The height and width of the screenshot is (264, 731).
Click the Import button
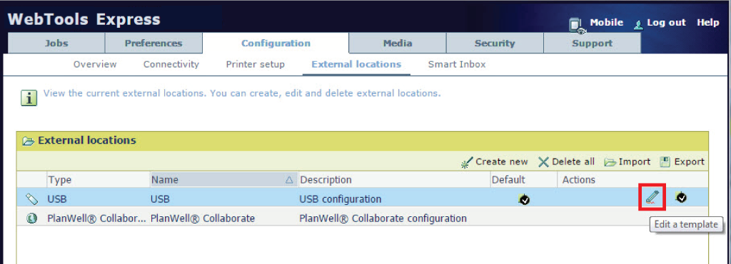click(x=627, y=162)
